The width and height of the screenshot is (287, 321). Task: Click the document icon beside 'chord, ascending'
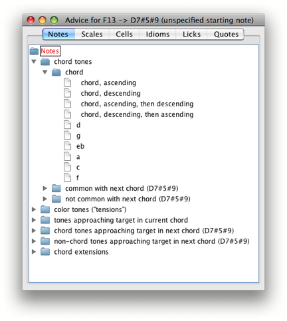coord(68,82)
